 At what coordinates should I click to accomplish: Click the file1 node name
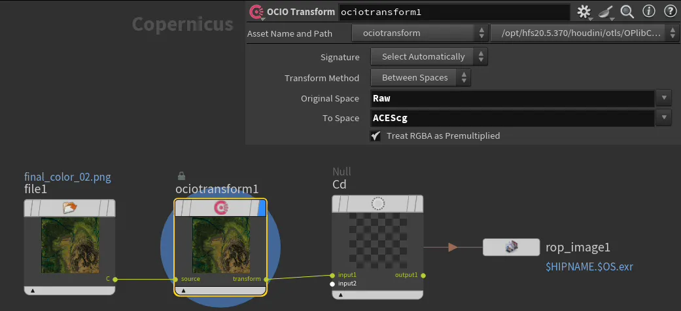click(35, 190)
